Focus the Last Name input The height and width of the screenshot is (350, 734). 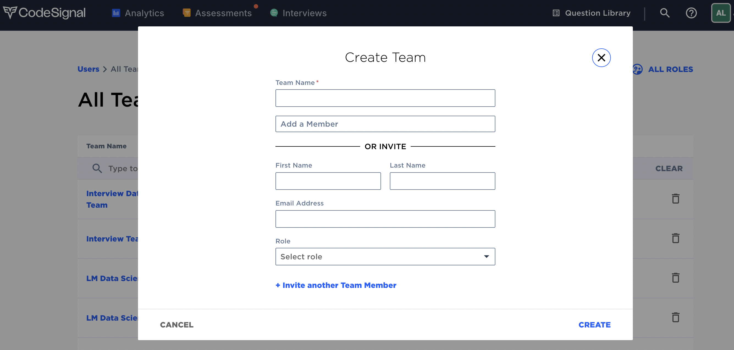[x=442, y=181]
